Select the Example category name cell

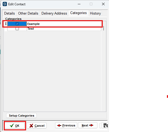click(x=64, y=24)
